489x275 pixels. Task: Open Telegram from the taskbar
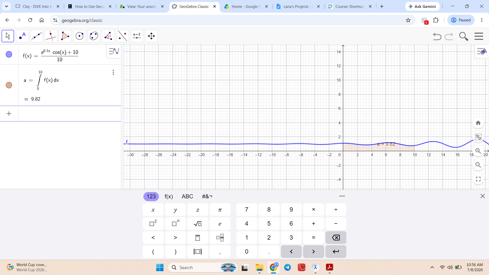pos(288,268)
